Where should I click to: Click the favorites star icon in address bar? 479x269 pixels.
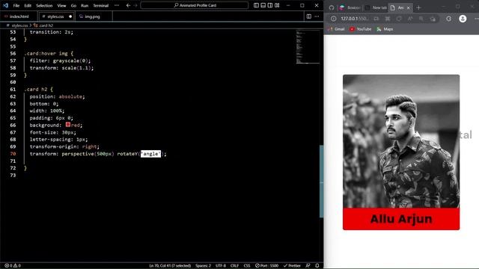(433, 19)
